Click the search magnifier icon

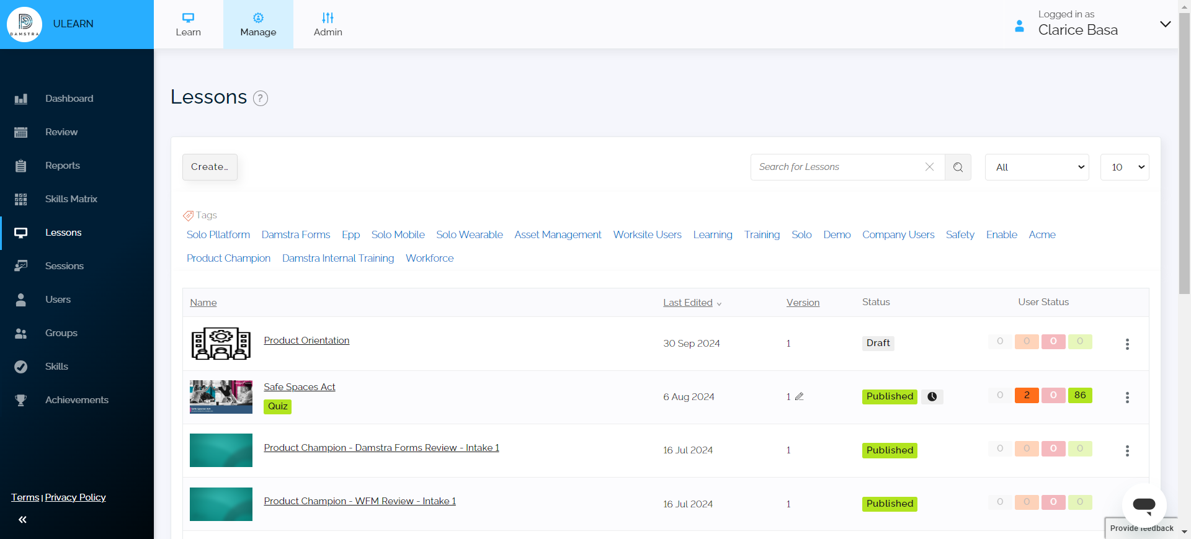click(x=958, y=167)
